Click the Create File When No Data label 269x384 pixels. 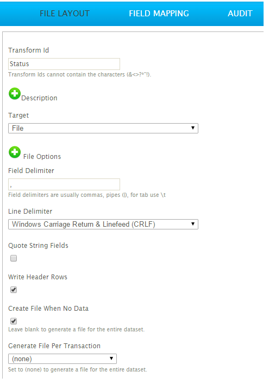point(48,309)
